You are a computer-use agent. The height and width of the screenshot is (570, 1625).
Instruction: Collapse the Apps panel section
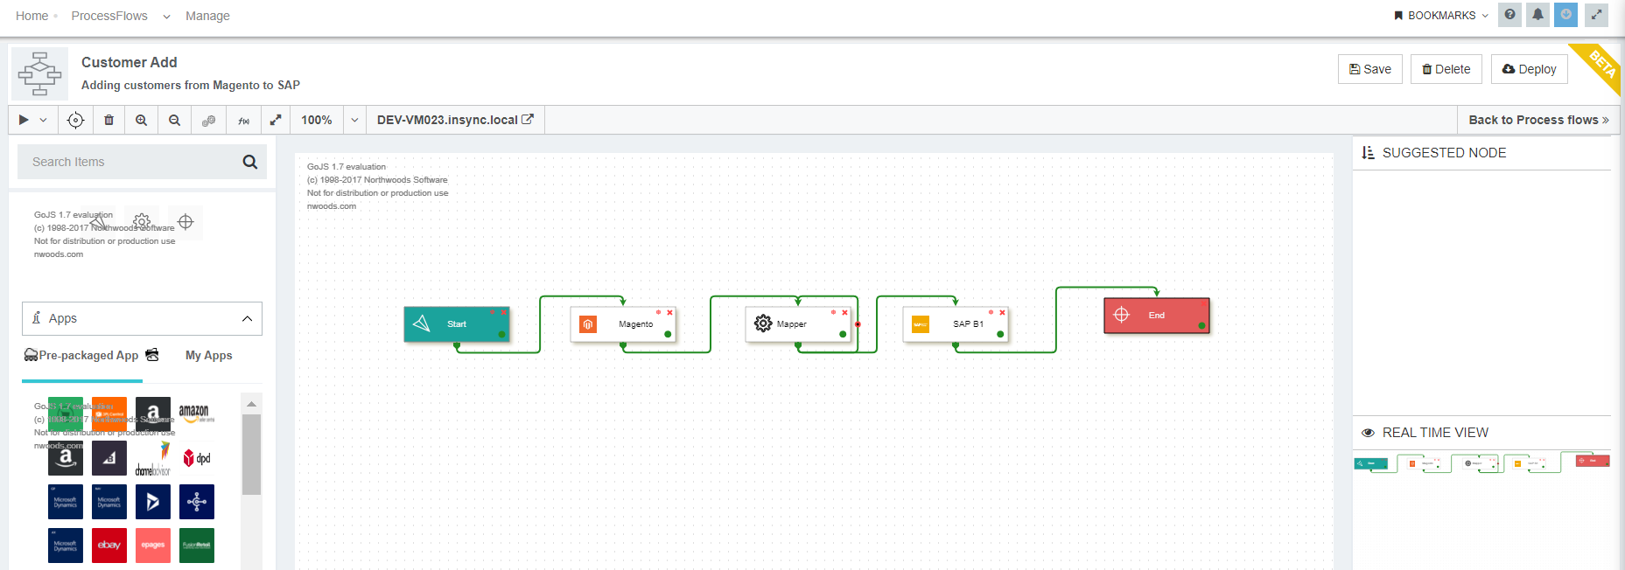click(247, 319)
